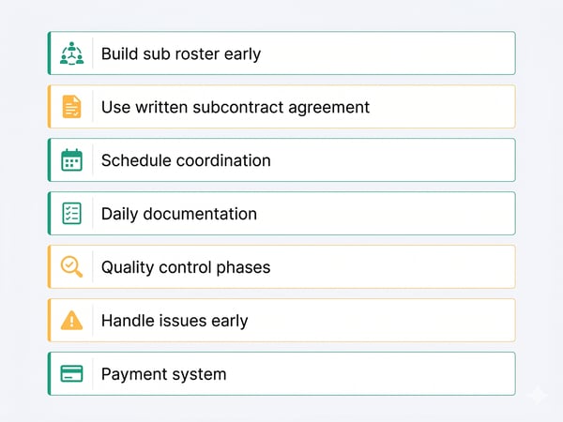
Task: Click the orange warning triangle icon
Action: [x=71, y=321]
